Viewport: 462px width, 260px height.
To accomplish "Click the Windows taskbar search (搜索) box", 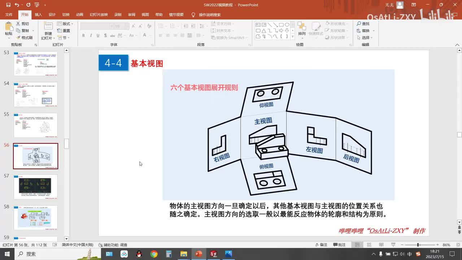I will tap(58, 254).
